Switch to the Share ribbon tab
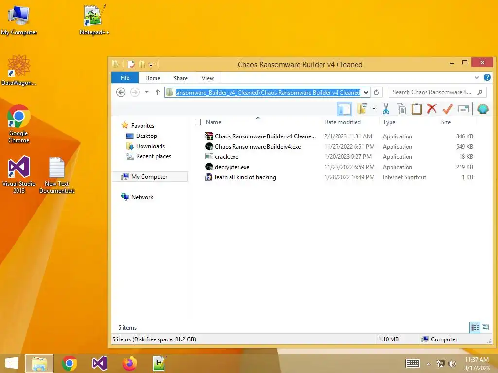This screenshot has width=498, height=373. (180, 78)
